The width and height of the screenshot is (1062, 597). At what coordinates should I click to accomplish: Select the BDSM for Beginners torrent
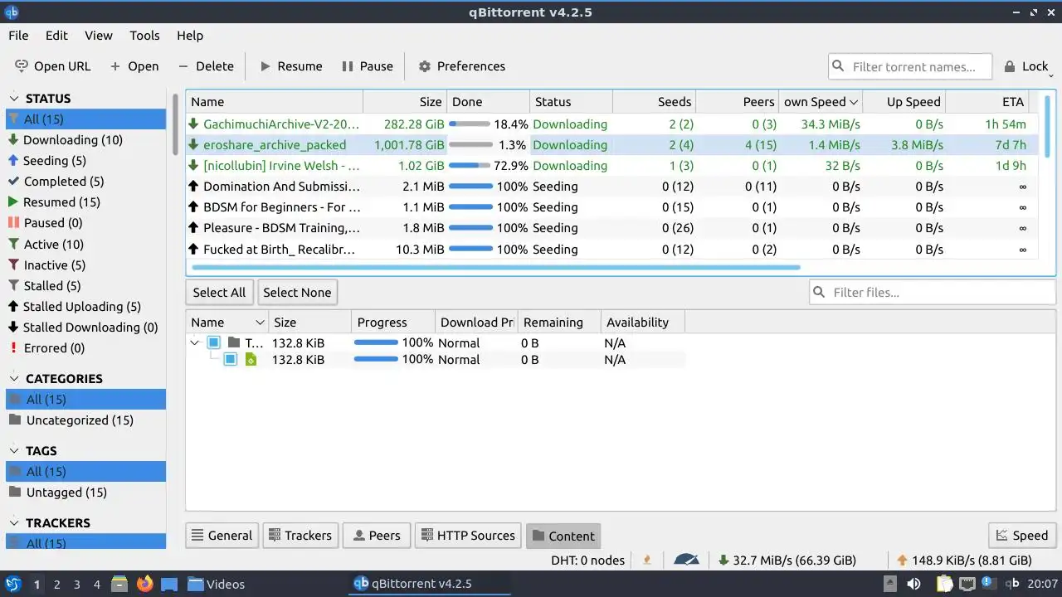pos(611,207)
